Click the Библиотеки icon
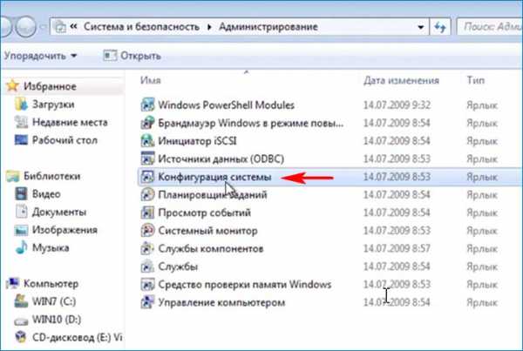This screenshot has height=351, width=523. click(x=13, y=176)
